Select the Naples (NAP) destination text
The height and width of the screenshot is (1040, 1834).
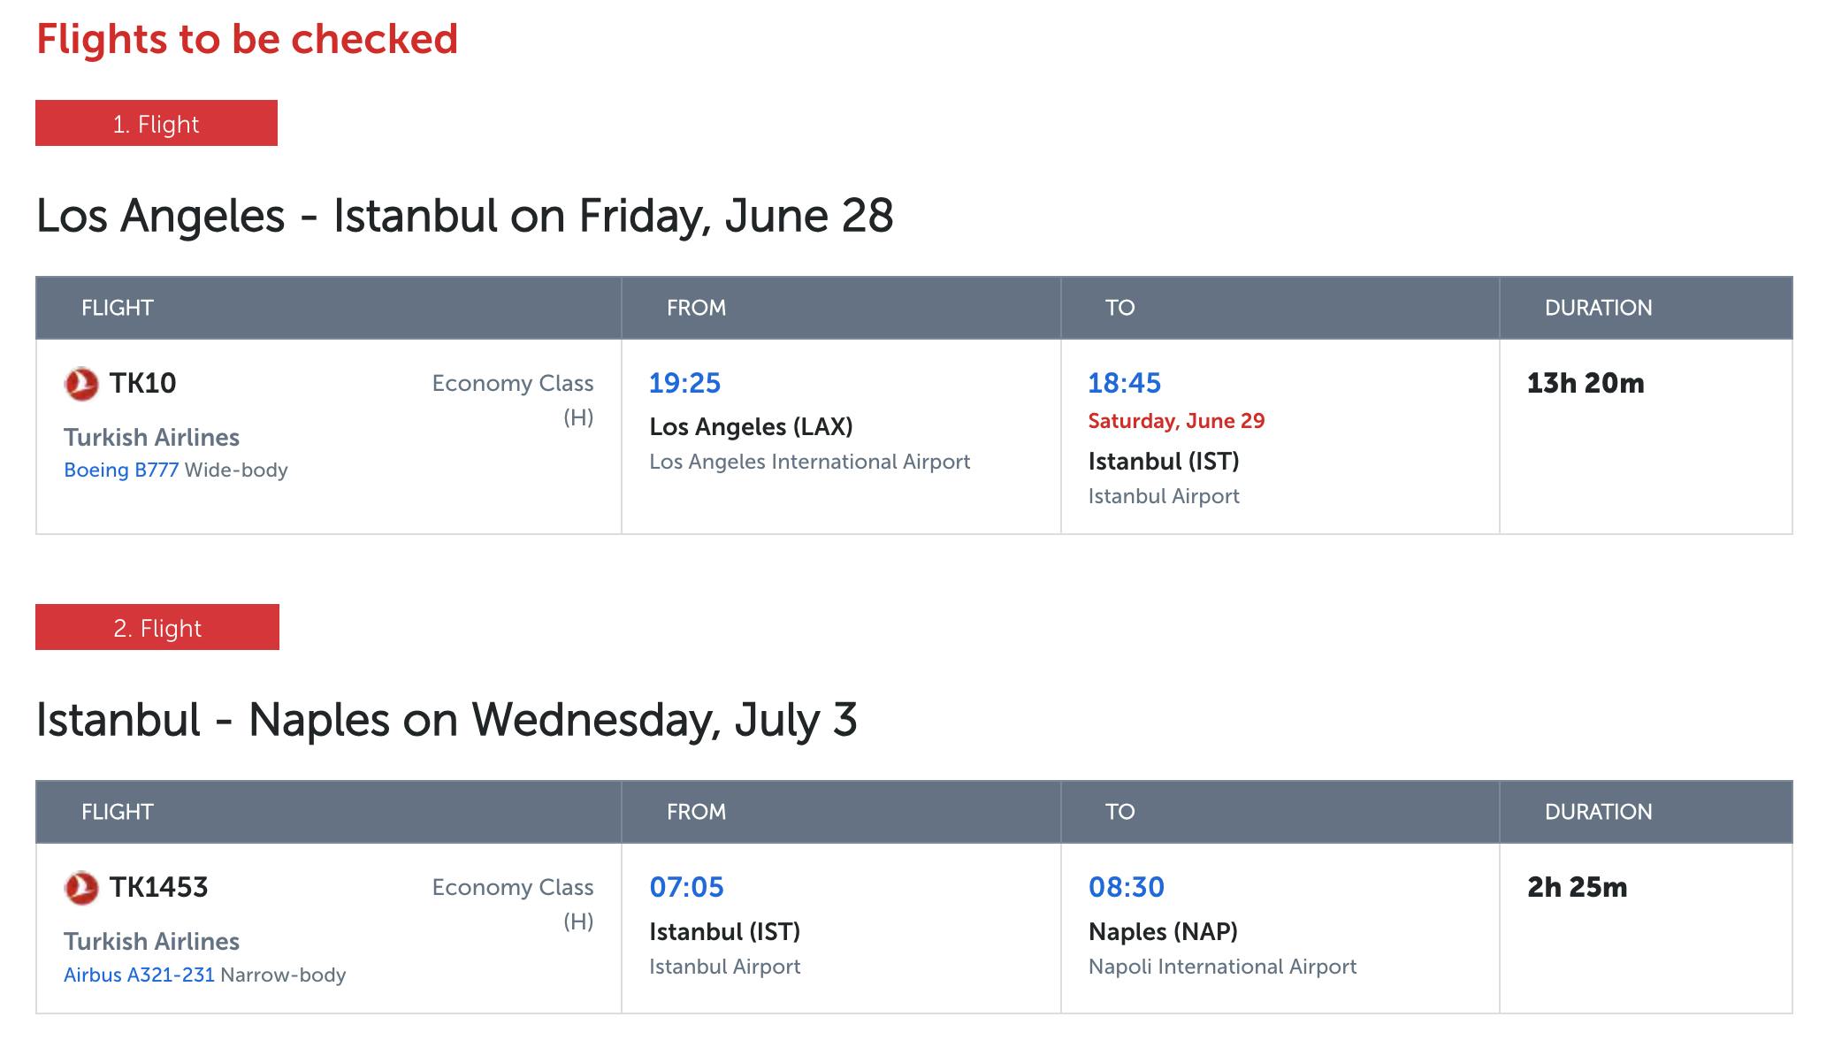1163,931
